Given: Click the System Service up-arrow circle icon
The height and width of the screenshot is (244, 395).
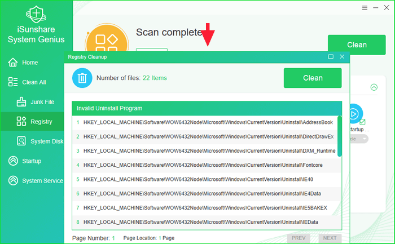Looking at the screenshot, I should 13,180.
